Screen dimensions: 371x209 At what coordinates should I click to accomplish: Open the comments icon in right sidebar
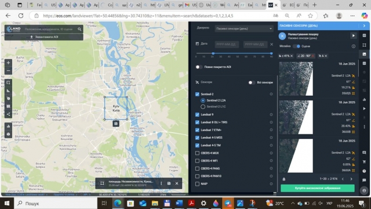click(x=364, y=153)
